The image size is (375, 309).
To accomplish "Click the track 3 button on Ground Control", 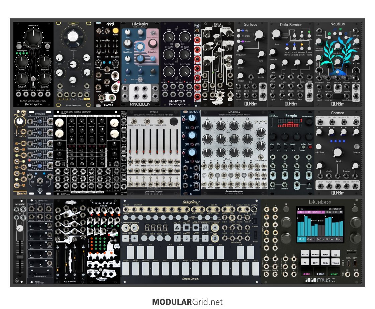I will click(x=168, y=238).
